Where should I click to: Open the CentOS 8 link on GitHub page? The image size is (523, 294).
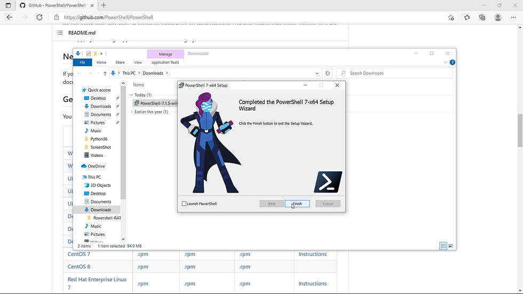click(x=79, y=267)
